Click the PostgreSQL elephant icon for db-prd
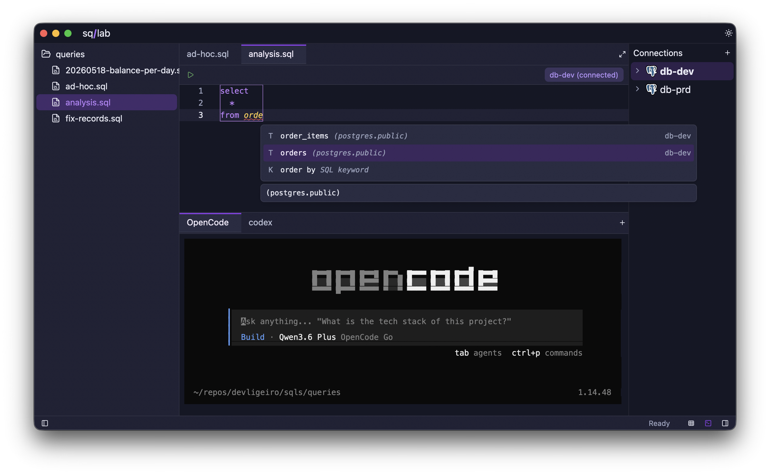The height and width of the screenshot is (475, 770). (x=651, y=89)
